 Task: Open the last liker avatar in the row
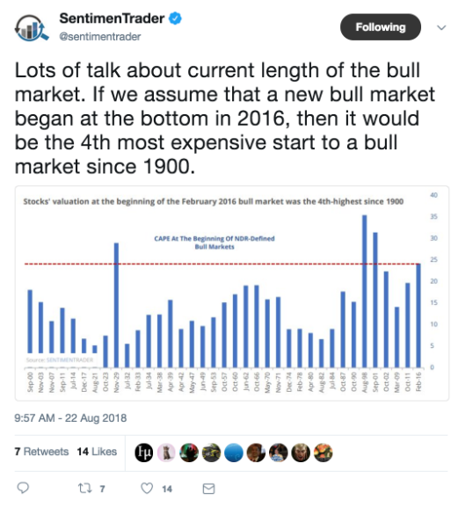(x=323, y=452)
